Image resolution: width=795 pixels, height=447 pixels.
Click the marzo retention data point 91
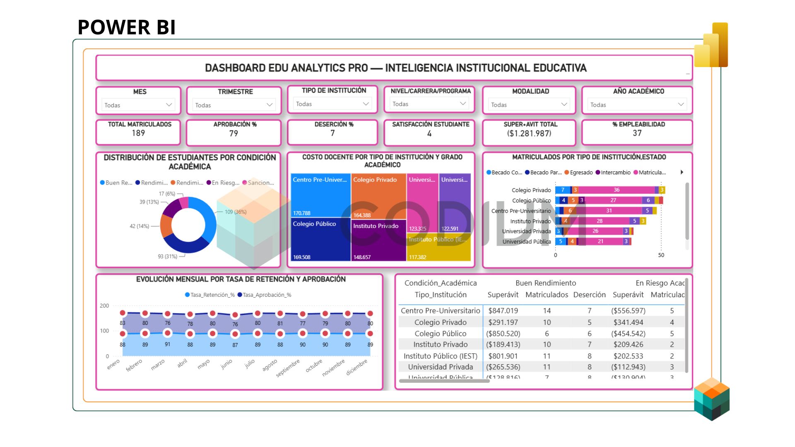167,333
